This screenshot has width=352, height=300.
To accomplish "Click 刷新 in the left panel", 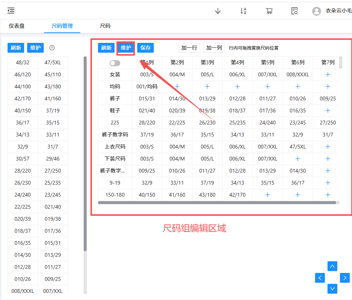I will (x=15, y=48).
